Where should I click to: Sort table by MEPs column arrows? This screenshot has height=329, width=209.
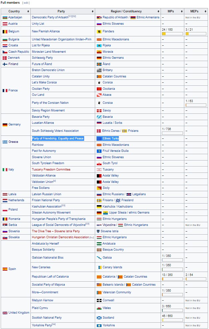pos(205,11)
